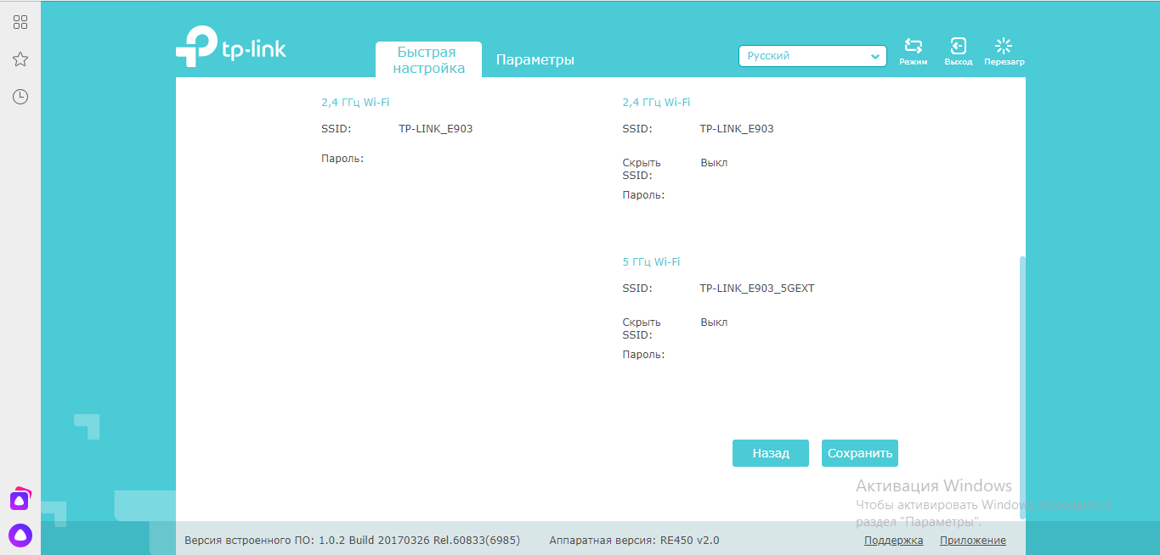Viewport: 1160px width, 555px height.
Task: Open the history clock icon in sidebar
Action: pos(20,97)
